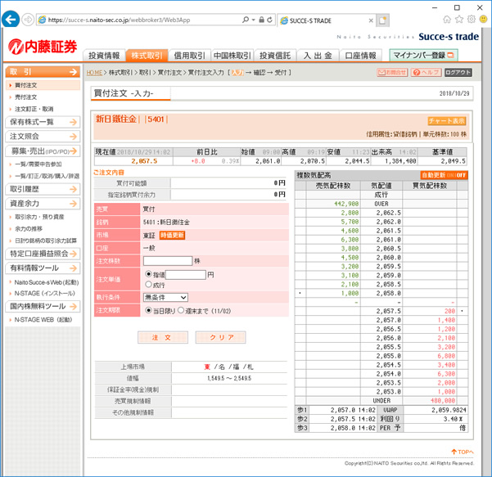The image size is (492, 477).
Task: Click the browser back arrow button
Action: click(x=11, y=19)
